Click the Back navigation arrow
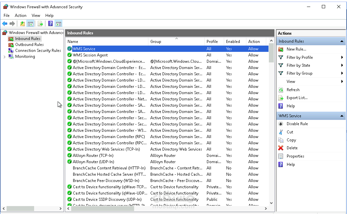 tap(5, 23)
